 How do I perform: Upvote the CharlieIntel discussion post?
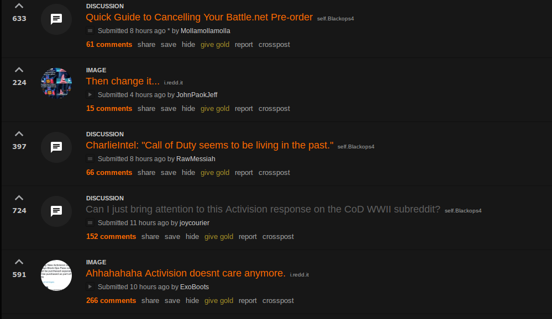pos(19,134)
